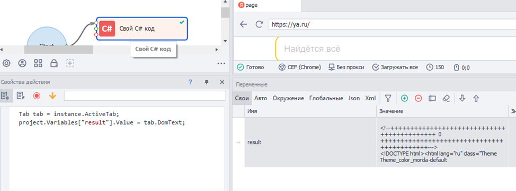Viewport: 516px width, 191px height.
Task: Clear variables with the eraser icon
Action: [x=446, y=98]
